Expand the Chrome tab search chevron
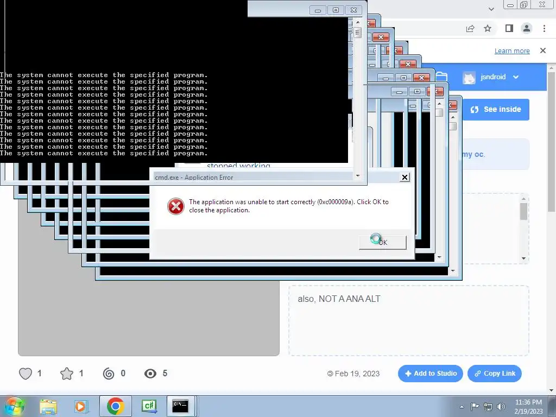This screenshot has width=556, height=417. click(491, 9)
